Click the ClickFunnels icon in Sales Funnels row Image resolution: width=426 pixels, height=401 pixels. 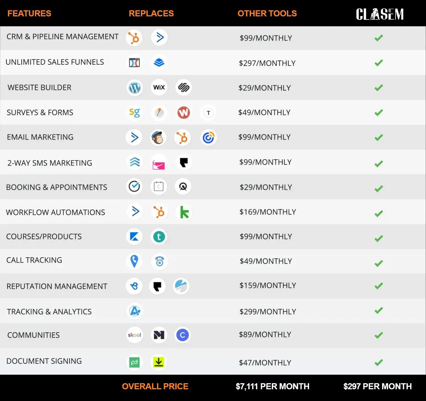[134, 63]
